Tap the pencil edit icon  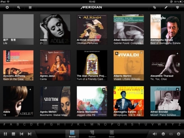(x=166, y=7)
